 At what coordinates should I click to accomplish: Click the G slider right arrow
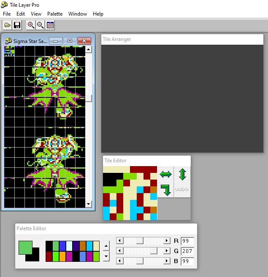166,251
